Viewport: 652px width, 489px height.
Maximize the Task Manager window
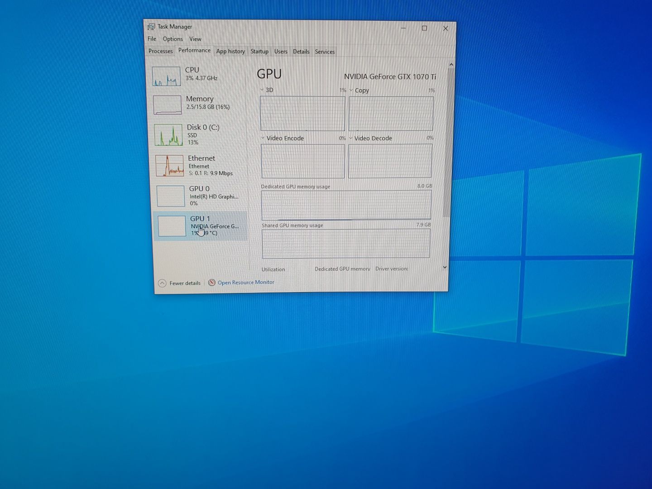click(x=424, y=28)
